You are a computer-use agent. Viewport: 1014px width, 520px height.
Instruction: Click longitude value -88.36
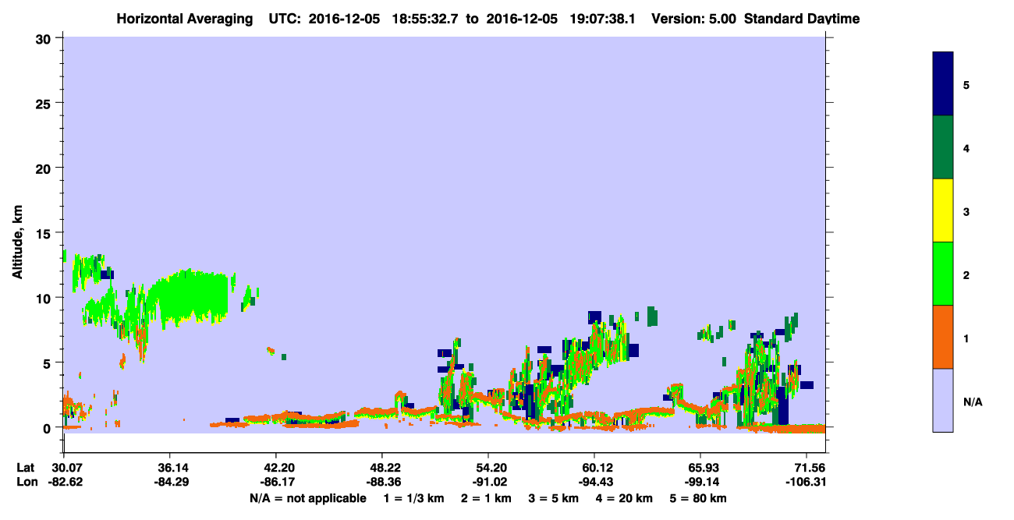coord(382,482)
